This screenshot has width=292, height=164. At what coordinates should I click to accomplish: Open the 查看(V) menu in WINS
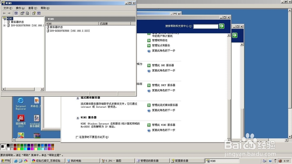[x=33, y=8]
